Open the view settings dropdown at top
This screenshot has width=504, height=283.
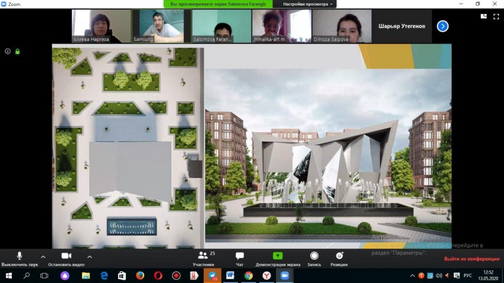tap(308, 4)
